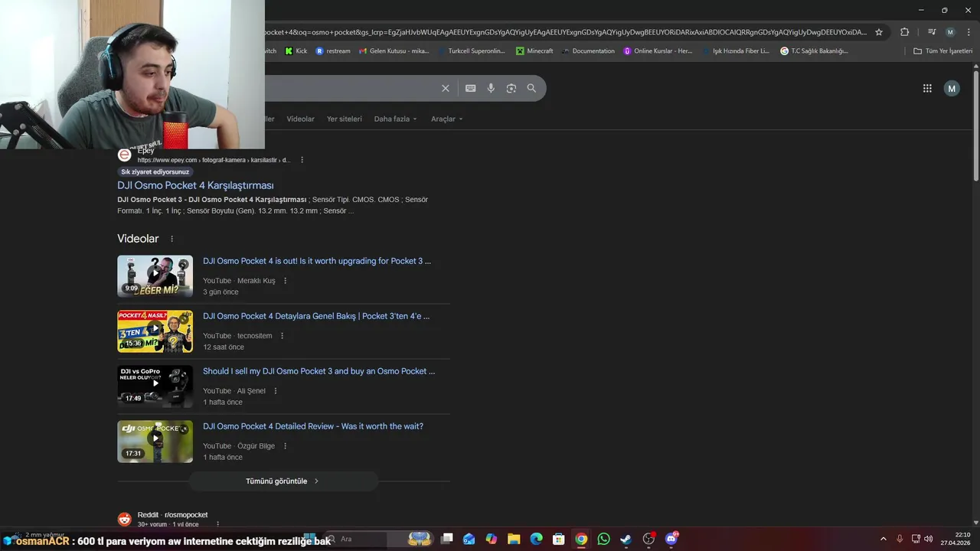Screen dimensions: 980x551
Task: Open the Videolar section options menu
Action: [171, 239]
